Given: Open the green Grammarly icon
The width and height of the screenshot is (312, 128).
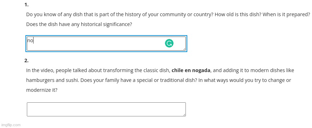Looking at the screenshot, I should coord(169,43).
